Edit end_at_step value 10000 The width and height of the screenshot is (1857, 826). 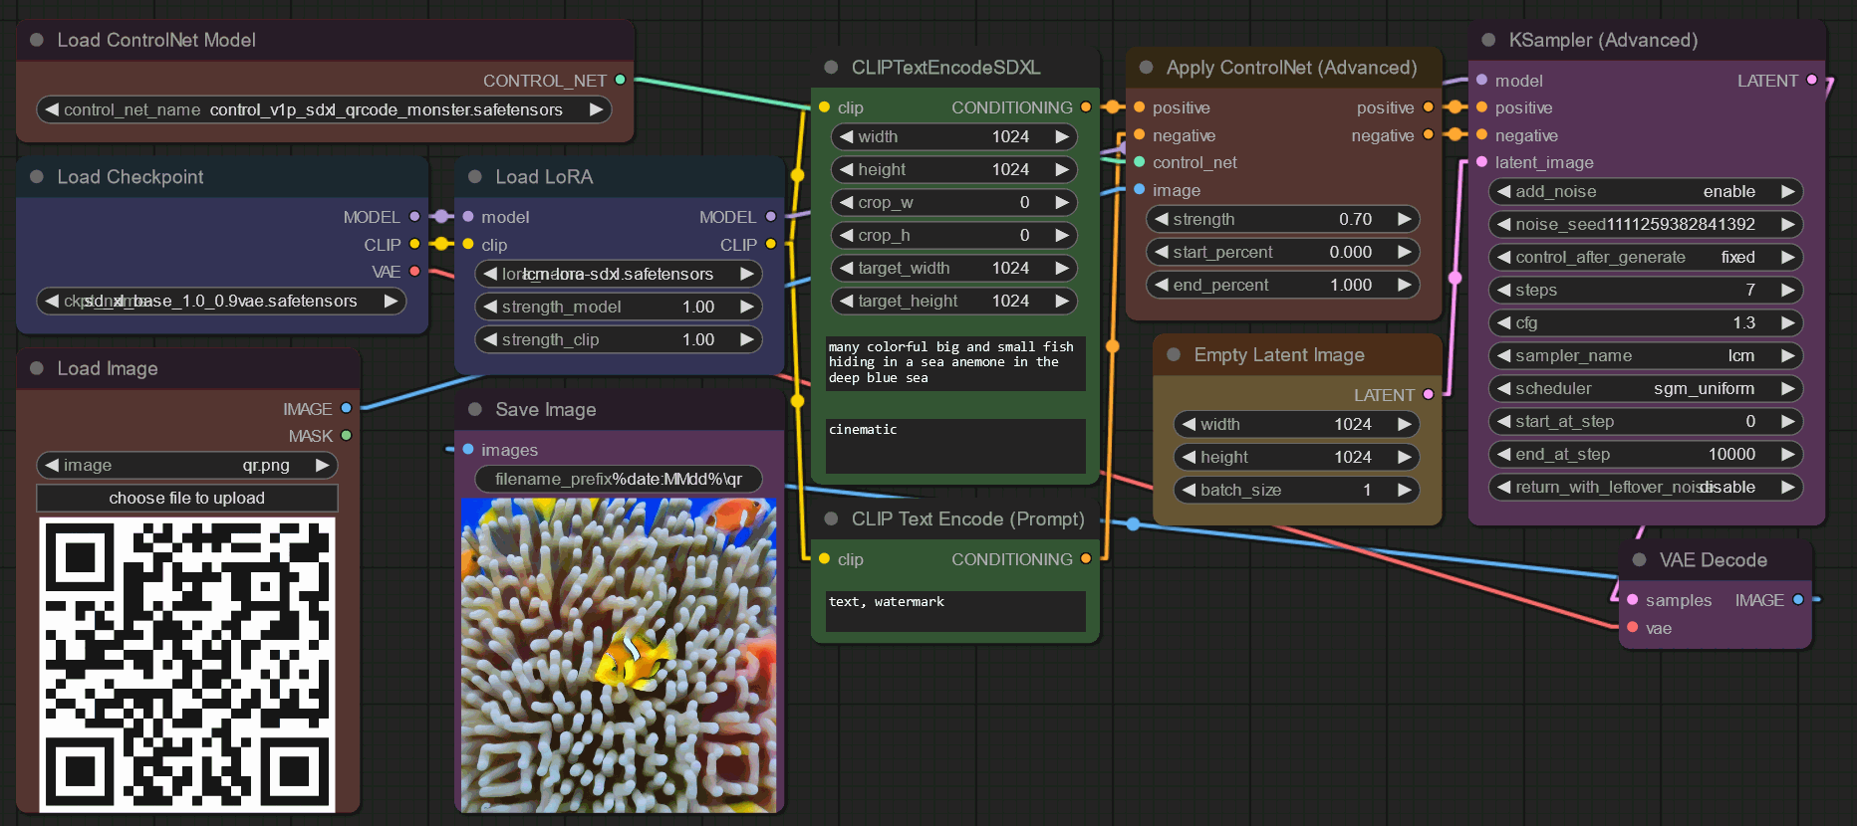(x=1646, y=454)
